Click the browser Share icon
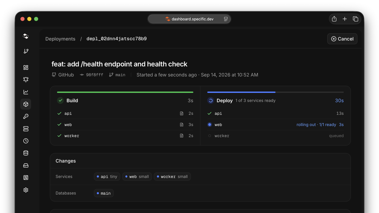This screenshot has height=213, width=379. 334,19
